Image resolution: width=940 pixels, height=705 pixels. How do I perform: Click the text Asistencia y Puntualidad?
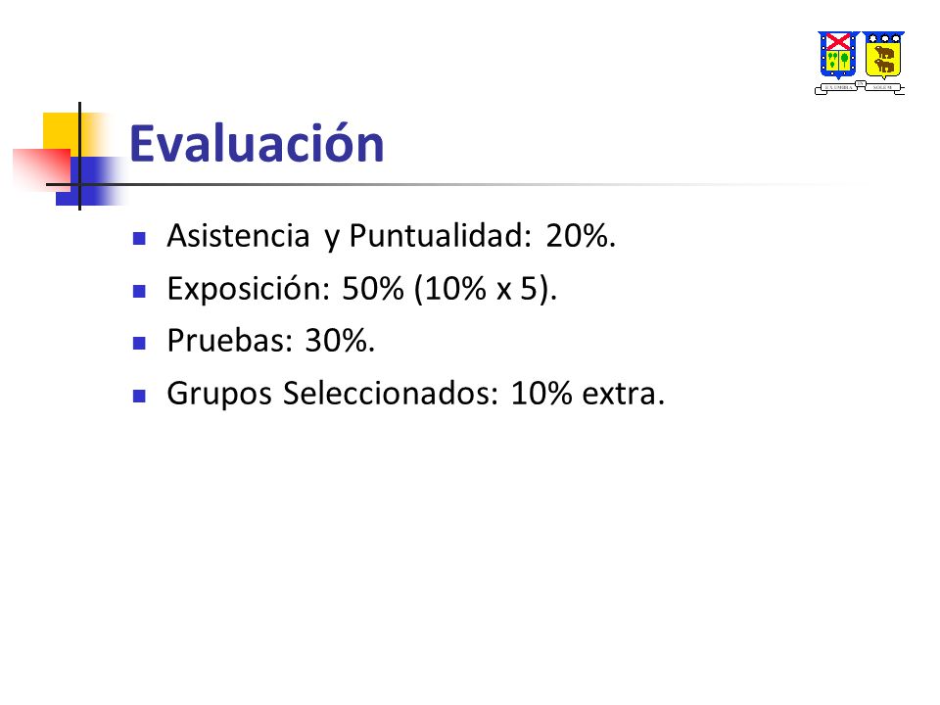pos(345,236)
